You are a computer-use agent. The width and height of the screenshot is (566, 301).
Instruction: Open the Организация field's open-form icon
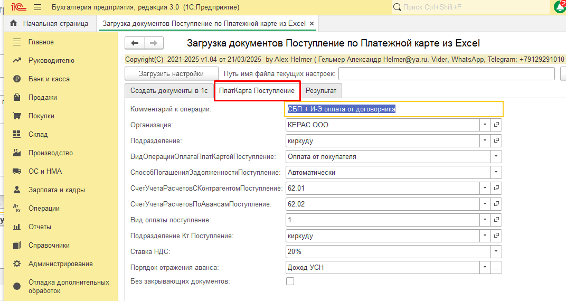(x=496, y=125)
